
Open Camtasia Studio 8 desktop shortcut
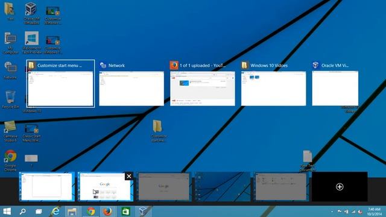[10, 131]
